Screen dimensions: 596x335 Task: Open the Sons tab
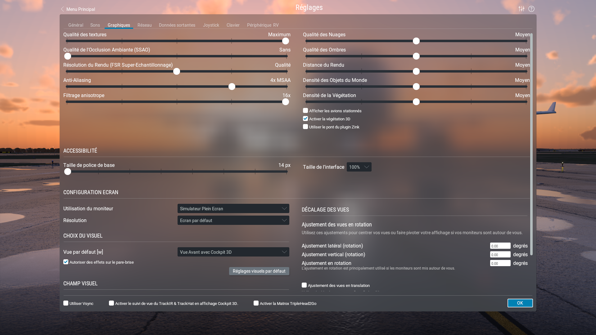(x=95, y=25)
